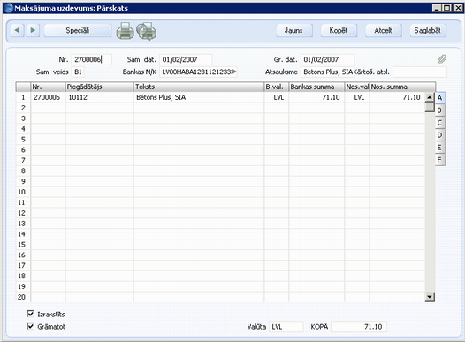465x342 pixels.
Task: Switch to tab C
Action: coord(439,123)
